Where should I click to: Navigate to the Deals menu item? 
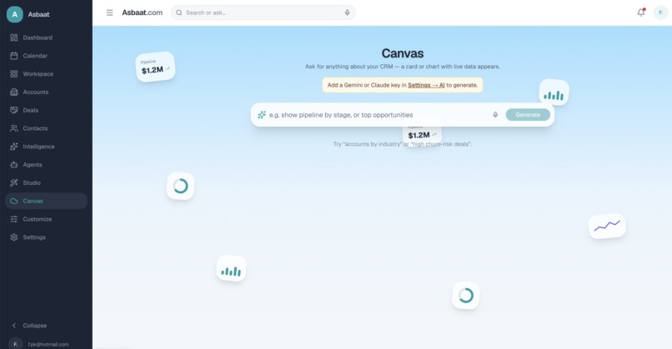coord(47,110)
